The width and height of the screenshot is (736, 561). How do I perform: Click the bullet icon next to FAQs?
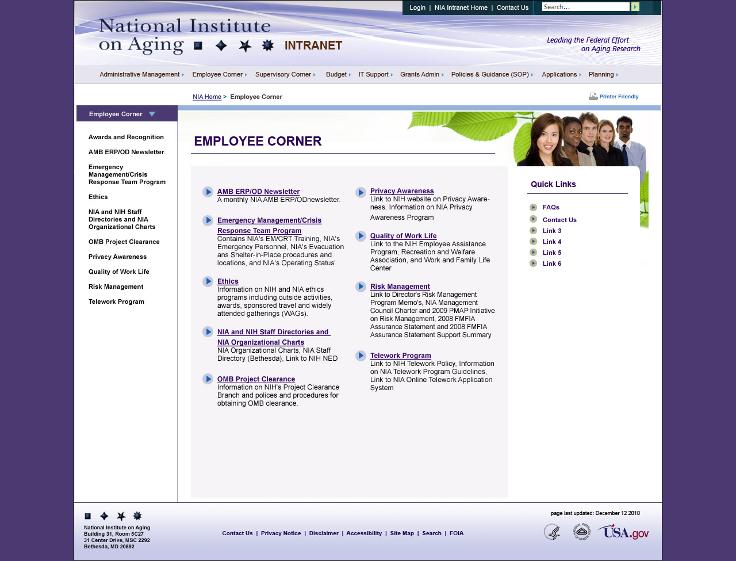[533, 207]
